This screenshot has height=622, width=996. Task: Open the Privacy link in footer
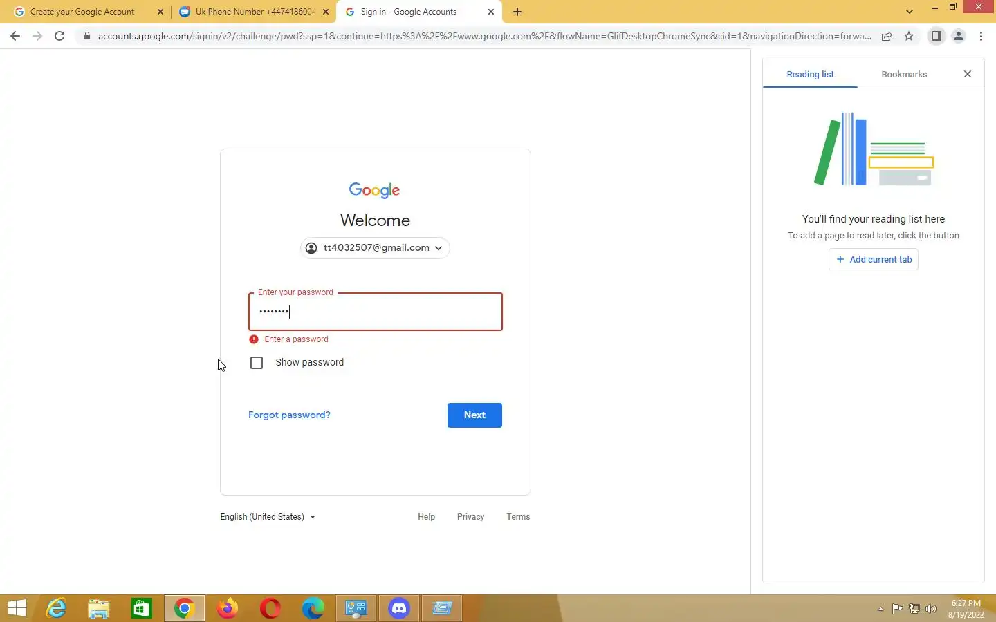[x=470, y=517]
